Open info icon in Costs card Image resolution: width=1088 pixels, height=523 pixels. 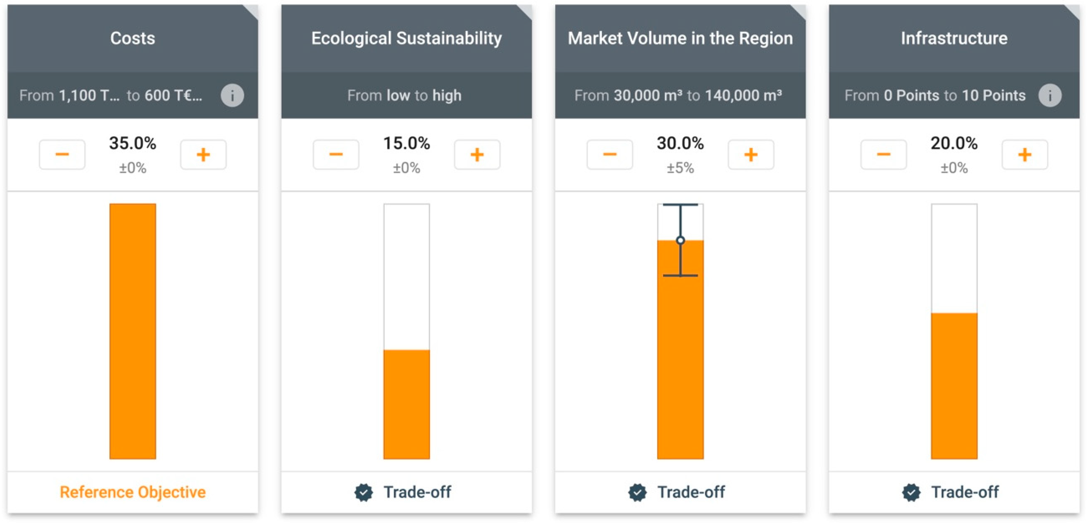[x=232, y=95]
